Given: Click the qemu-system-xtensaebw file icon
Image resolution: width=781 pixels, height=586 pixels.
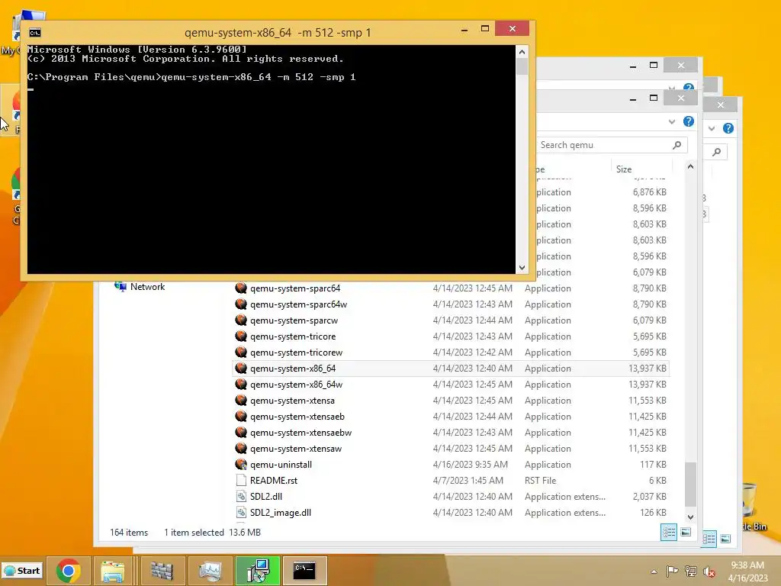Looking at the screenshot, I should point(241,433).
